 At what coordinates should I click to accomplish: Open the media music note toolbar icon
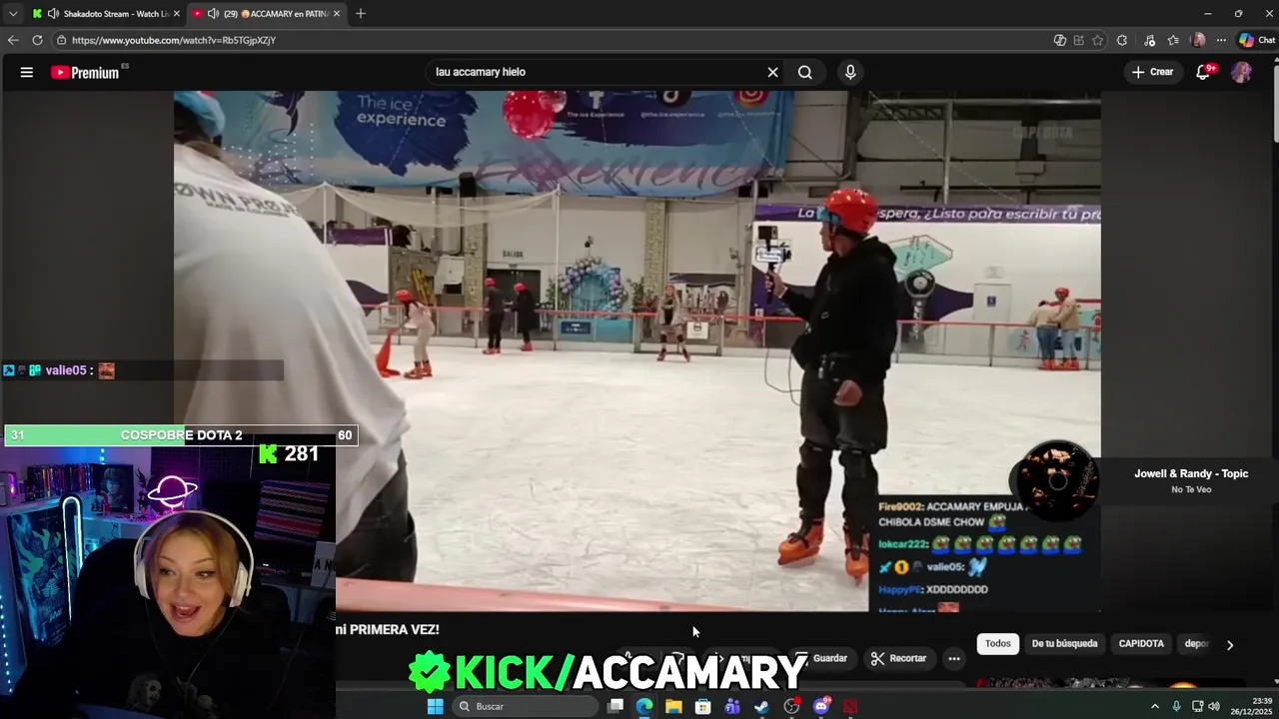point(1149,40)
